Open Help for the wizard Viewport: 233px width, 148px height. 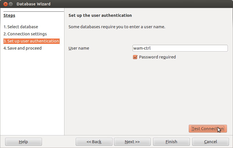tap(23, 142)
